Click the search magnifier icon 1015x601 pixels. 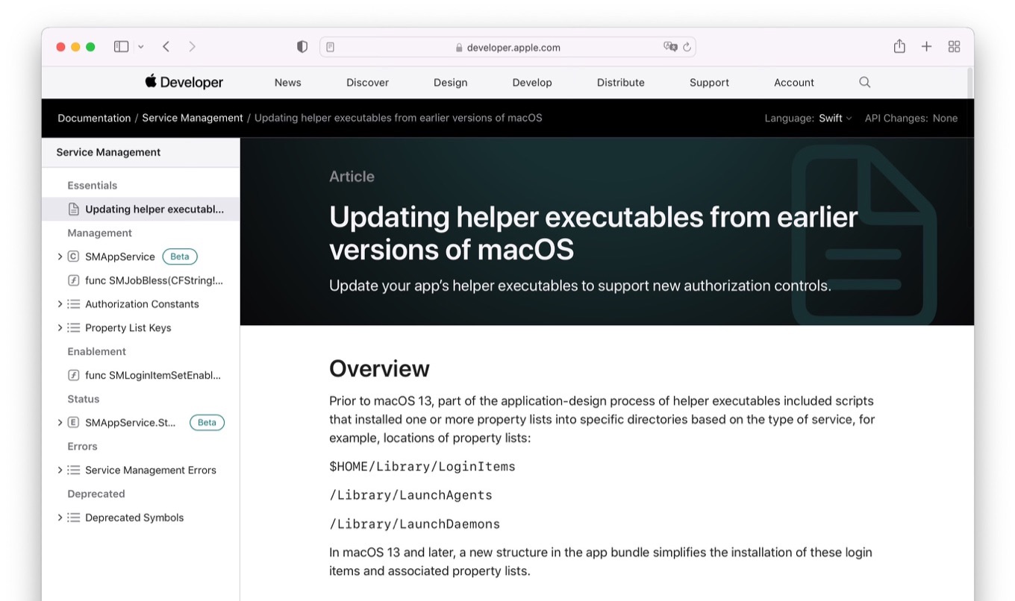[864, 83]
